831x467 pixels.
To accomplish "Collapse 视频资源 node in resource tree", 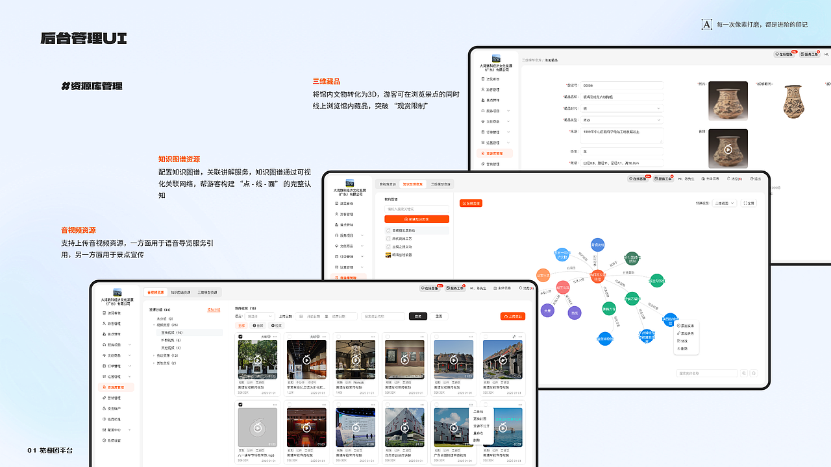I will tap(154, 325).
